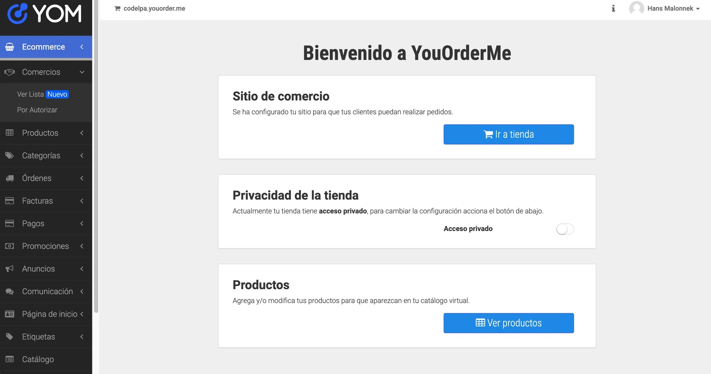
Task: Click the Órdenes truck icon
Action: (x=10, y=178)
